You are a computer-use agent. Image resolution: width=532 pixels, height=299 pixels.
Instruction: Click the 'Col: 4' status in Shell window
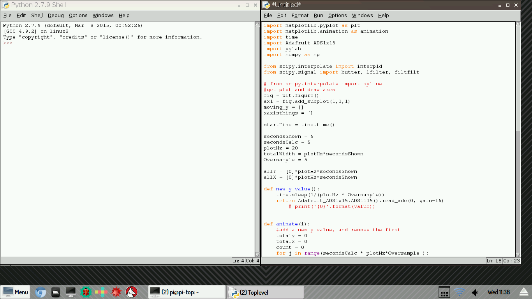click(252, 260)
